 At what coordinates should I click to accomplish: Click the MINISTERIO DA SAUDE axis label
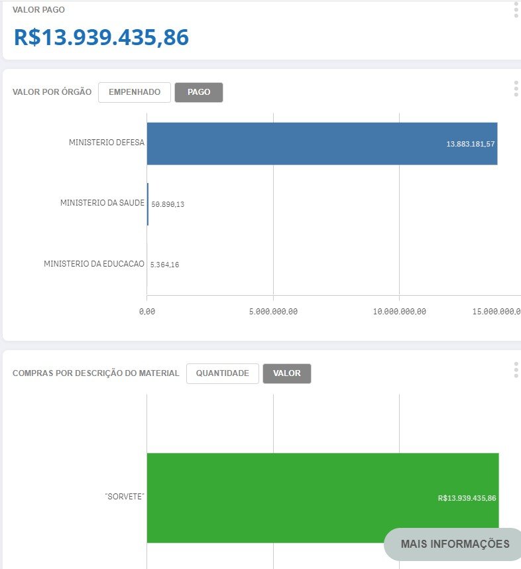coord(102,202)
